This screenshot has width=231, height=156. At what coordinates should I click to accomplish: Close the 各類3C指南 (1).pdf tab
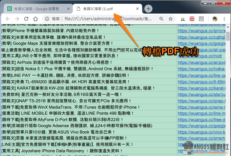[137, 9]
